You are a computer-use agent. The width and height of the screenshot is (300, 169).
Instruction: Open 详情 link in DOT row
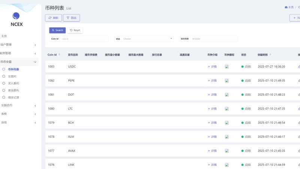click(x=212, y=95)
